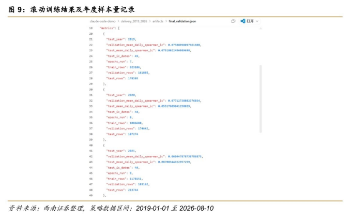Click test_mean_daily_spearman_ic on line 43
The width and height of the screenshot is (350, 219).
[x=131, y=162]
